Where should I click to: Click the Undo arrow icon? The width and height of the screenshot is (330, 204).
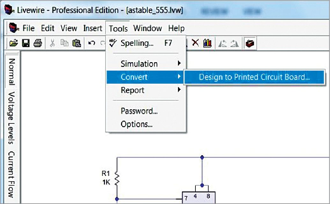pos(92,43)
